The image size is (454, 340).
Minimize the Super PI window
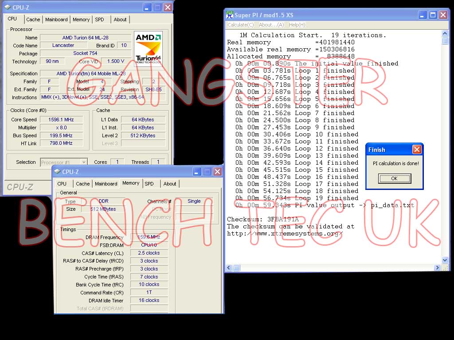(423, 15)
